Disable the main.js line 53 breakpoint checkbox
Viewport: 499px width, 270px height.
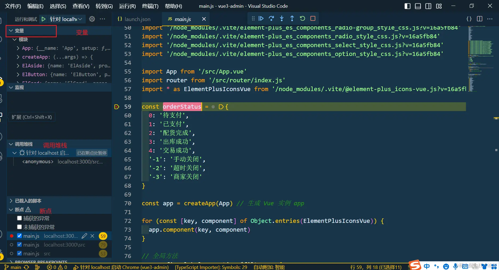[x=19, y=253]
